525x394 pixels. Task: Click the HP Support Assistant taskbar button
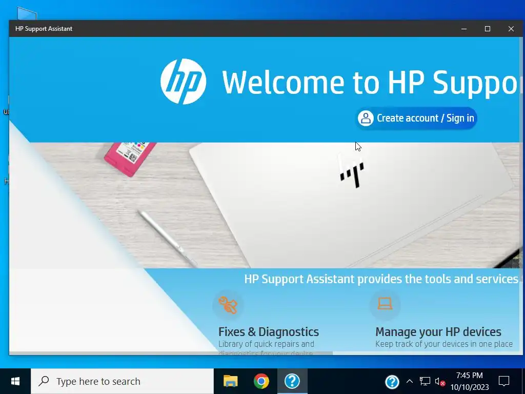(x=292, y=381)
